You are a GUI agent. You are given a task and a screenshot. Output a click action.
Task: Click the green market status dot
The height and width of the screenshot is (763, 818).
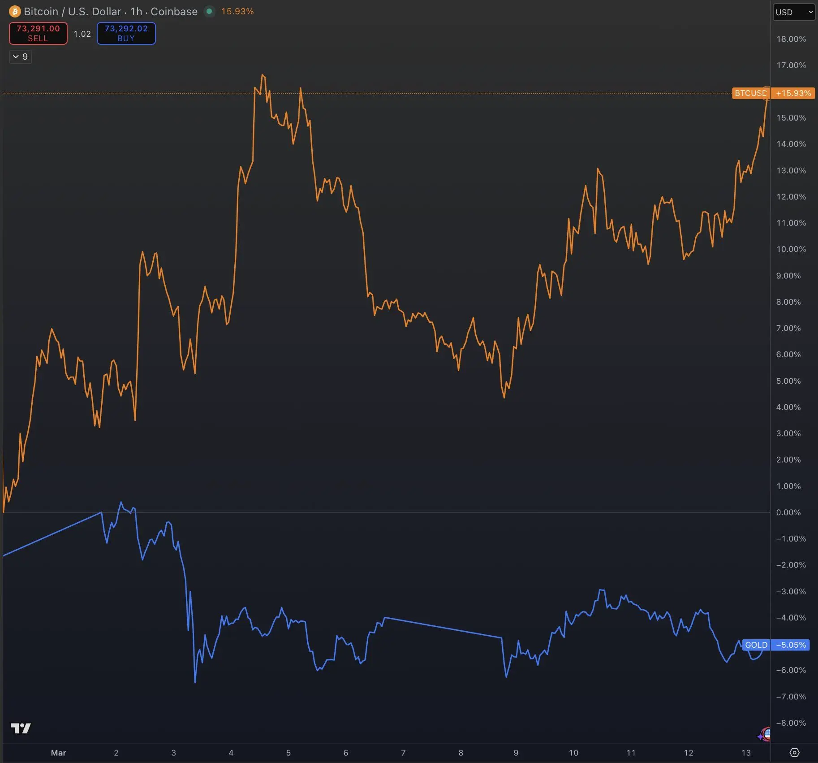tap(209, 11)
